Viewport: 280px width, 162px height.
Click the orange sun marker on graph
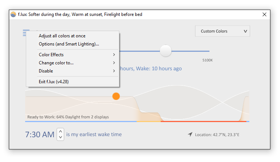(116, 96)
